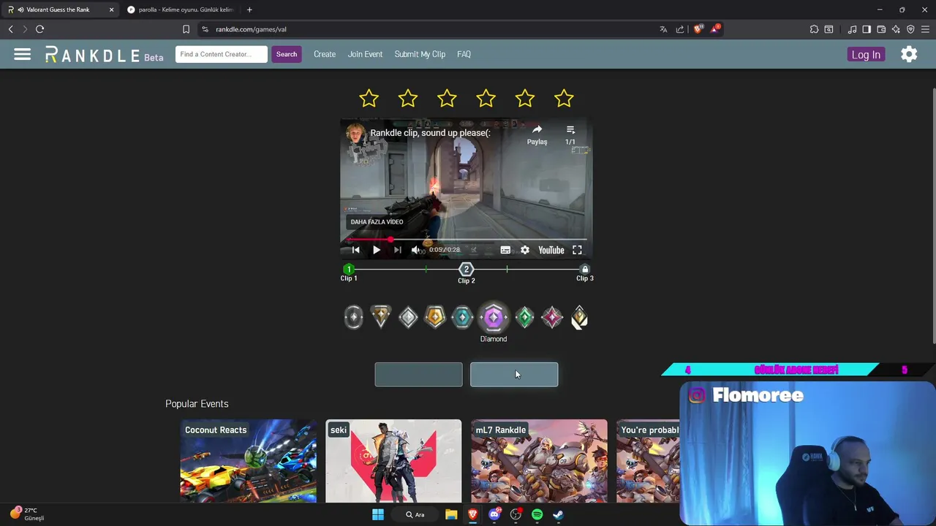Click the right blank button under cursor
The image size is (936, 526).
click(514, 375)
